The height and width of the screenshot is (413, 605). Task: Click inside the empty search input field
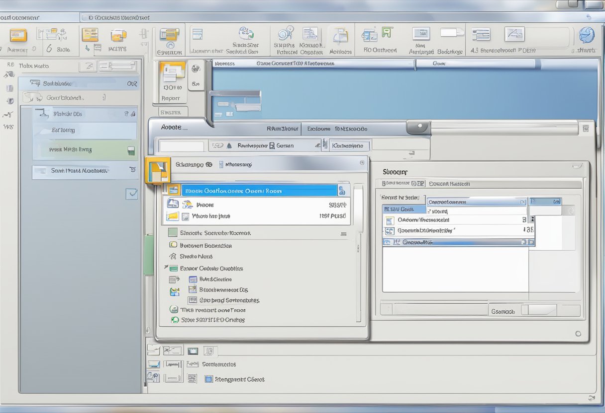tap(182, 145)
